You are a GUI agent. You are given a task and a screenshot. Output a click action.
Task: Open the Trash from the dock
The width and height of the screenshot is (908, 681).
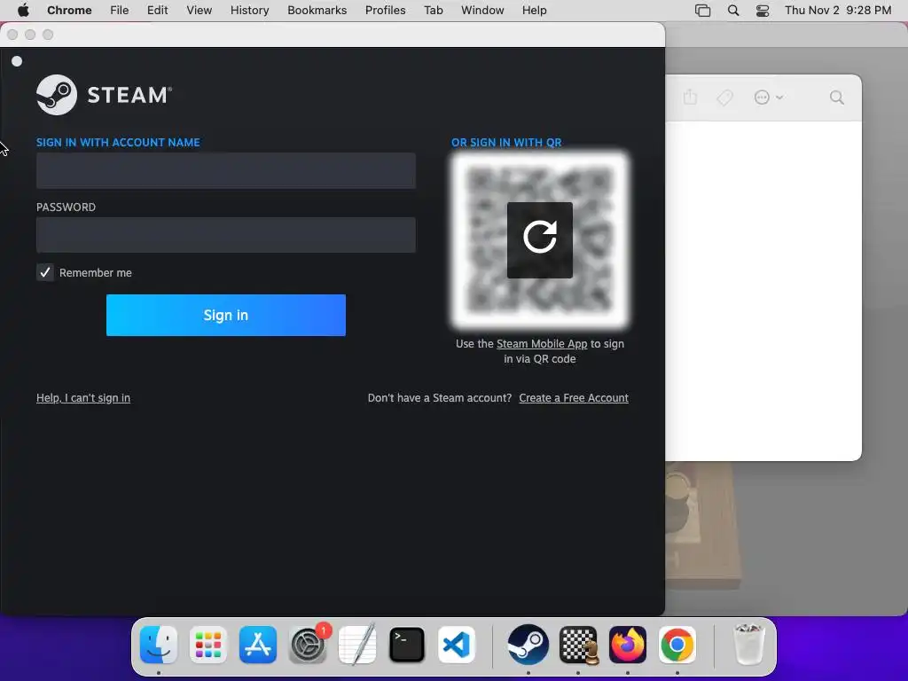click(748, 645)
